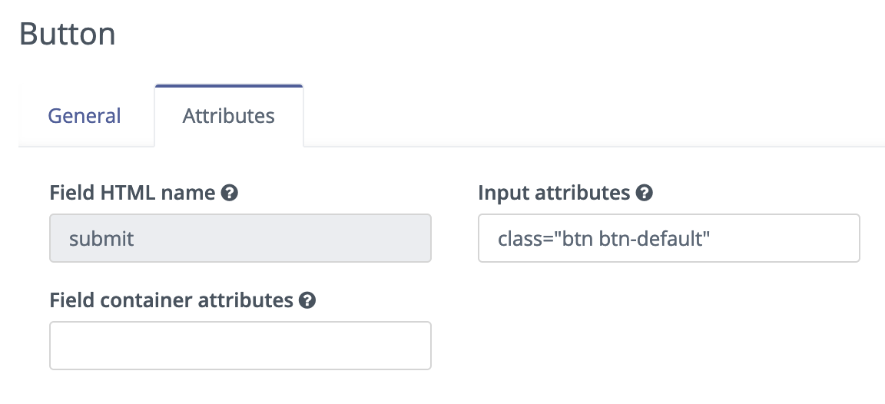Click the empty Field container attributes field

pos(240,346)
